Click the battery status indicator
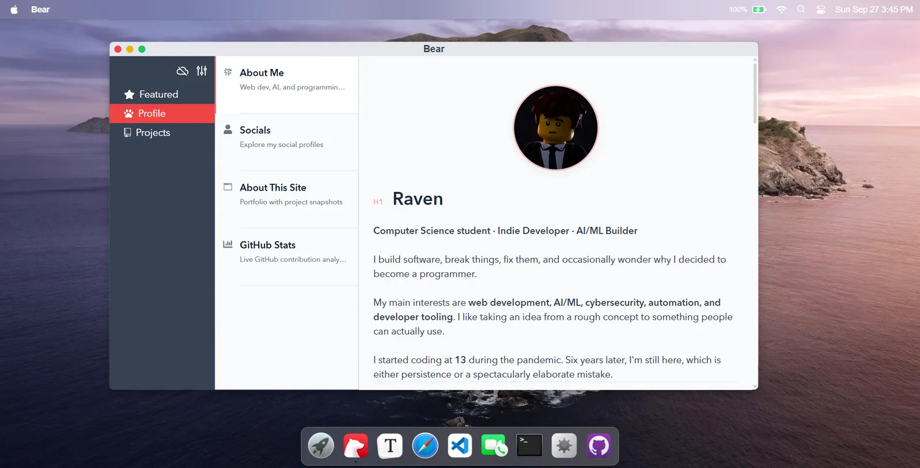 [747, 10]
